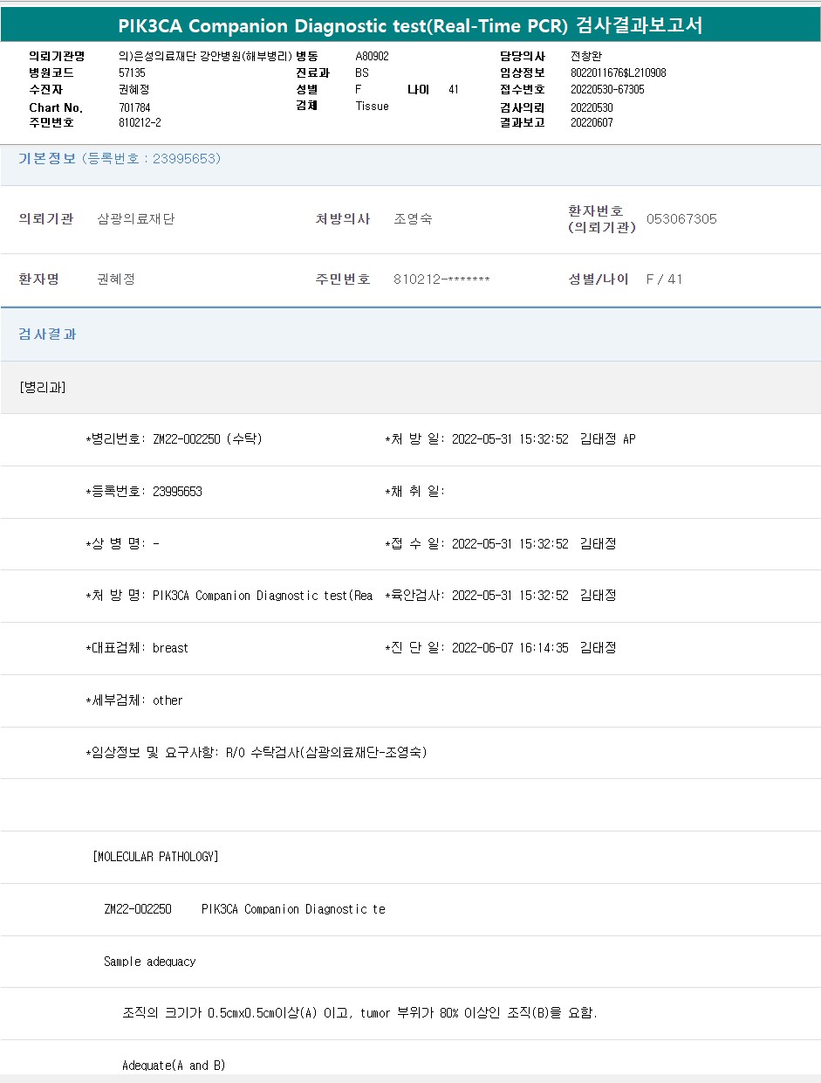
Task: Click the 처방의사 value 조영숙
Action: click(x=413, y=219)
